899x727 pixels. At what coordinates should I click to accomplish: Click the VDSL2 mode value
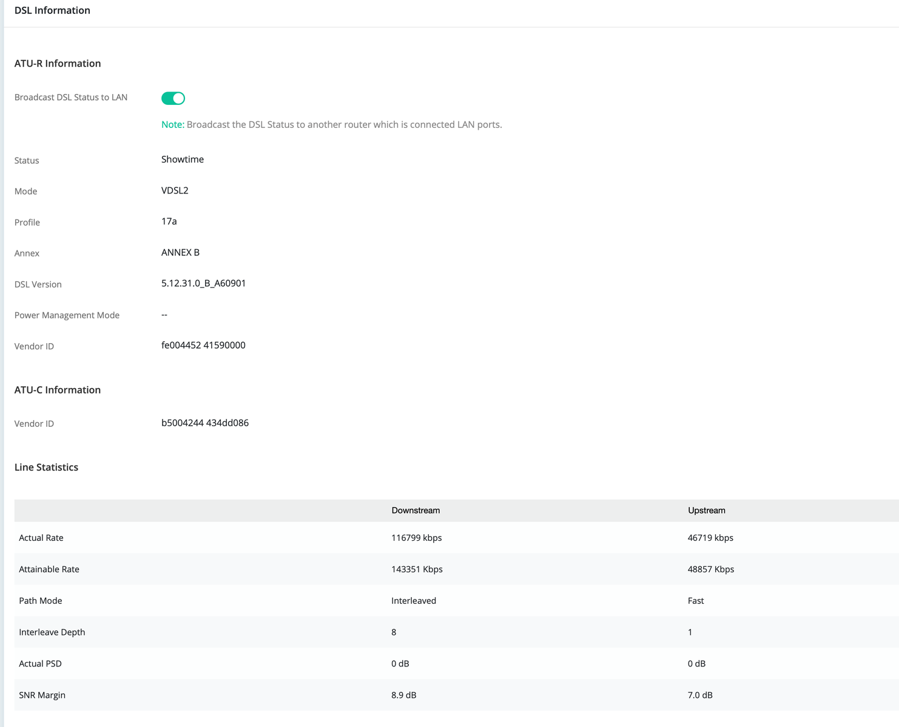(175, 190)
